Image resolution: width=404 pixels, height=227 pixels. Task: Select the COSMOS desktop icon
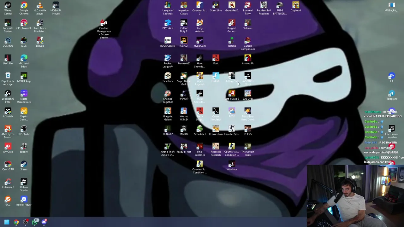pos(8,42)
